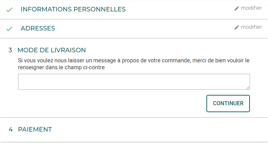The image size is (268, 143).
Task: Click "modifier" link for Informations Personnelles
Action: coord(251,8)
